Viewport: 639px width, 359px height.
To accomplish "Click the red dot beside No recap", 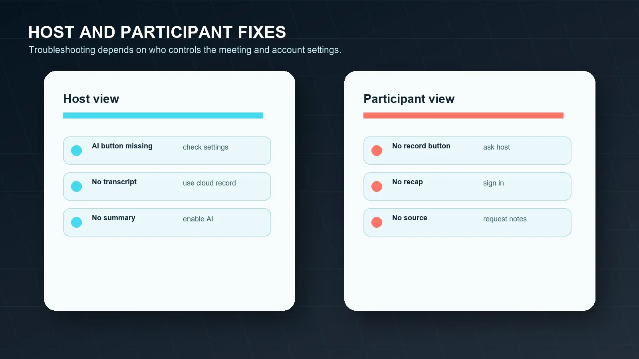I will coord(377,186).
